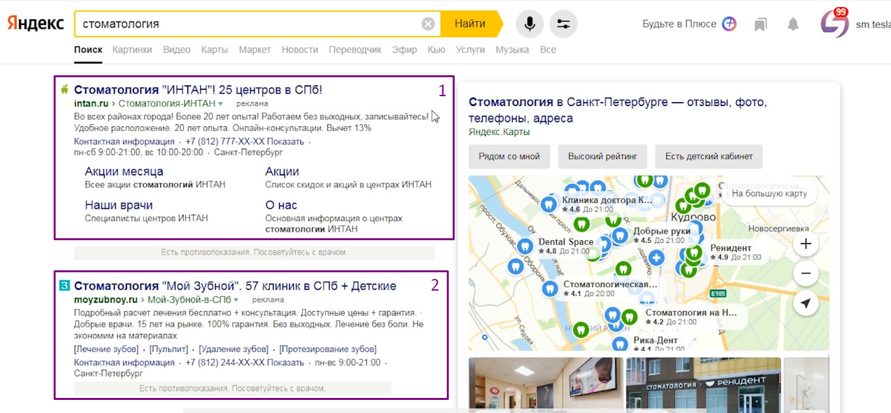
Task: Click the intan.ru domain link
Action: (91, 104)
